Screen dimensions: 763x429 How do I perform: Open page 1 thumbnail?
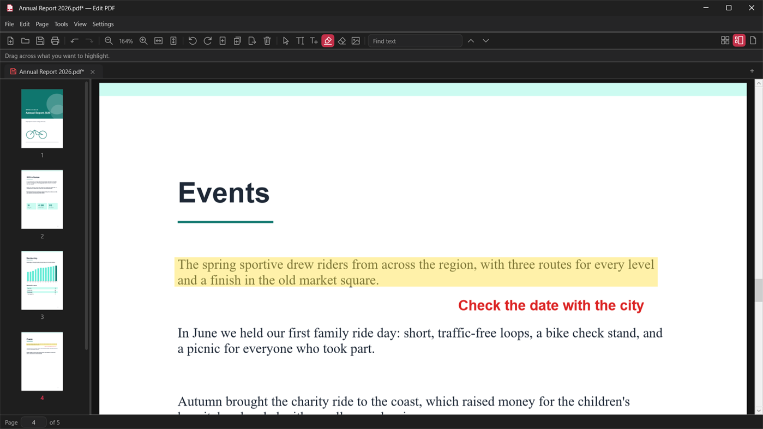point(42,118)
